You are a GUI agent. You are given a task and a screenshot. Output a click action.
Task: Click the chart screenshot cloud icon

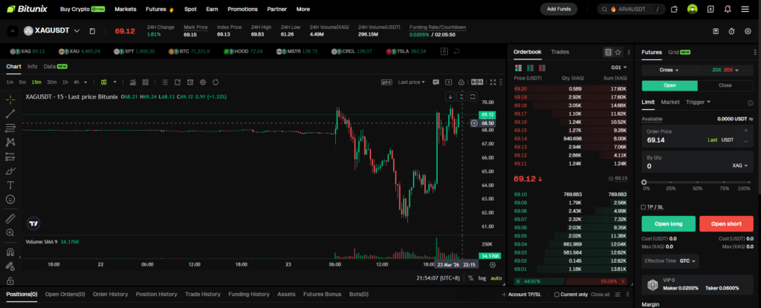point(461,82)
